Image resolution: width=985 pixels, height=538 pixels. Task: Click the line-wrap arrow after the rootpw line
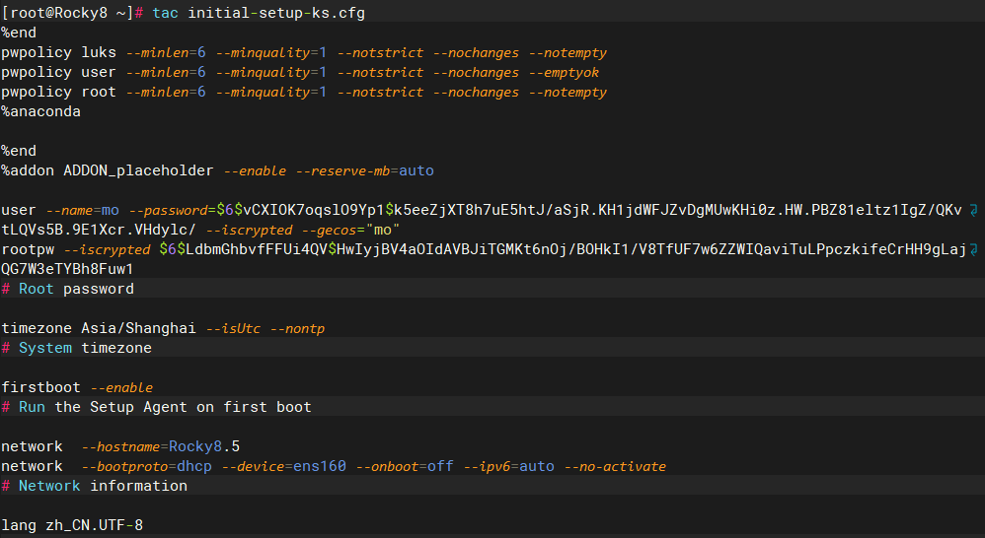974,249
